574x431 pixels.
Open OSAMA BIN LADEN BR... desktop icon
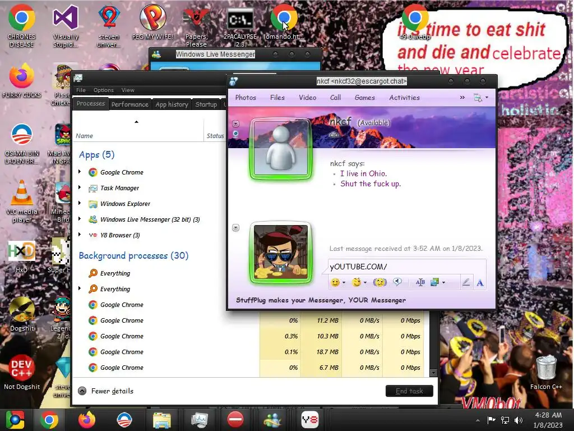click(x=22, y=144)
